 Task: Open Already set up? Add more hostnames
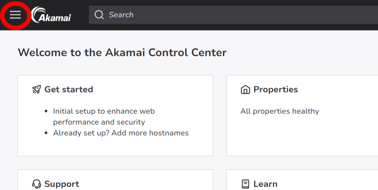[x=121, y=133]
